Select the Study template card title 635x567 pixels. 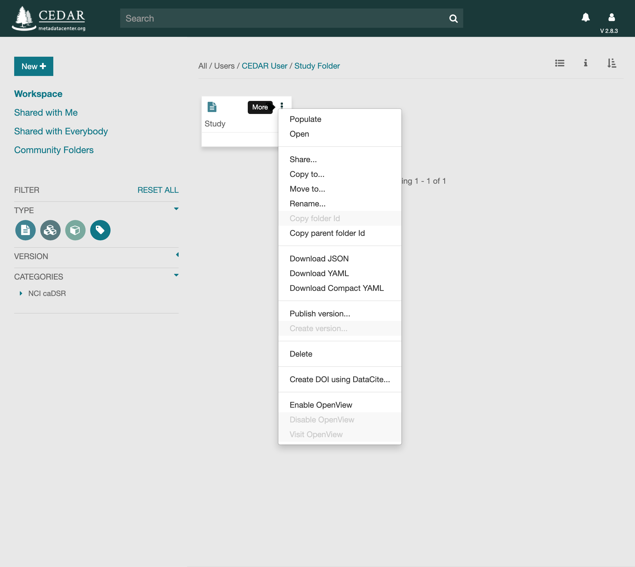point(215,124)
